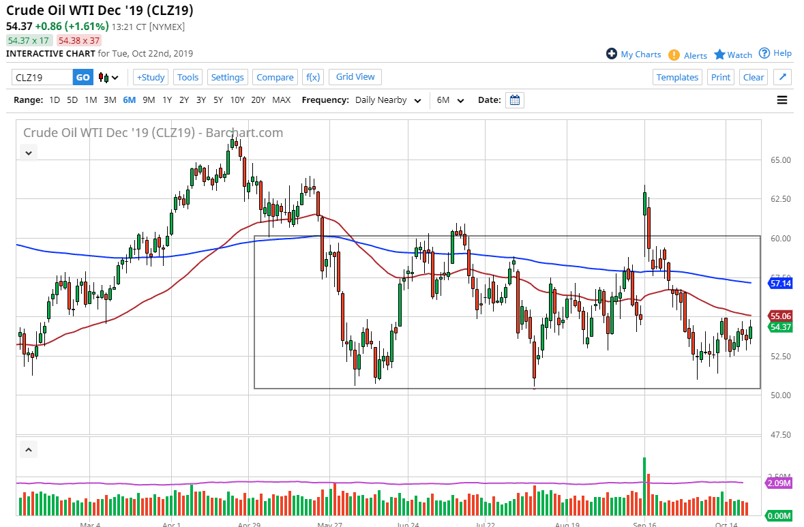Add chart to My Charts

(634, 55)
